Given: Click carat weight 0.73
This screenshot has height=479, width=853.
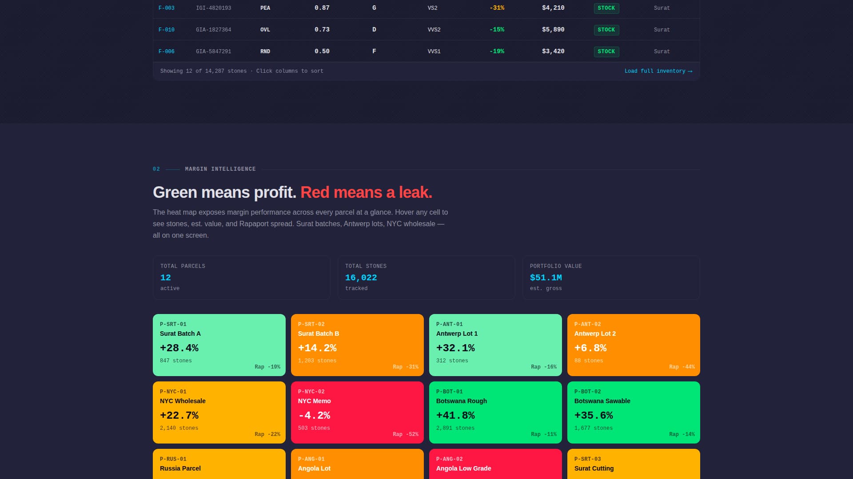Looking at the screenshot, I should (x=322, y=30).
